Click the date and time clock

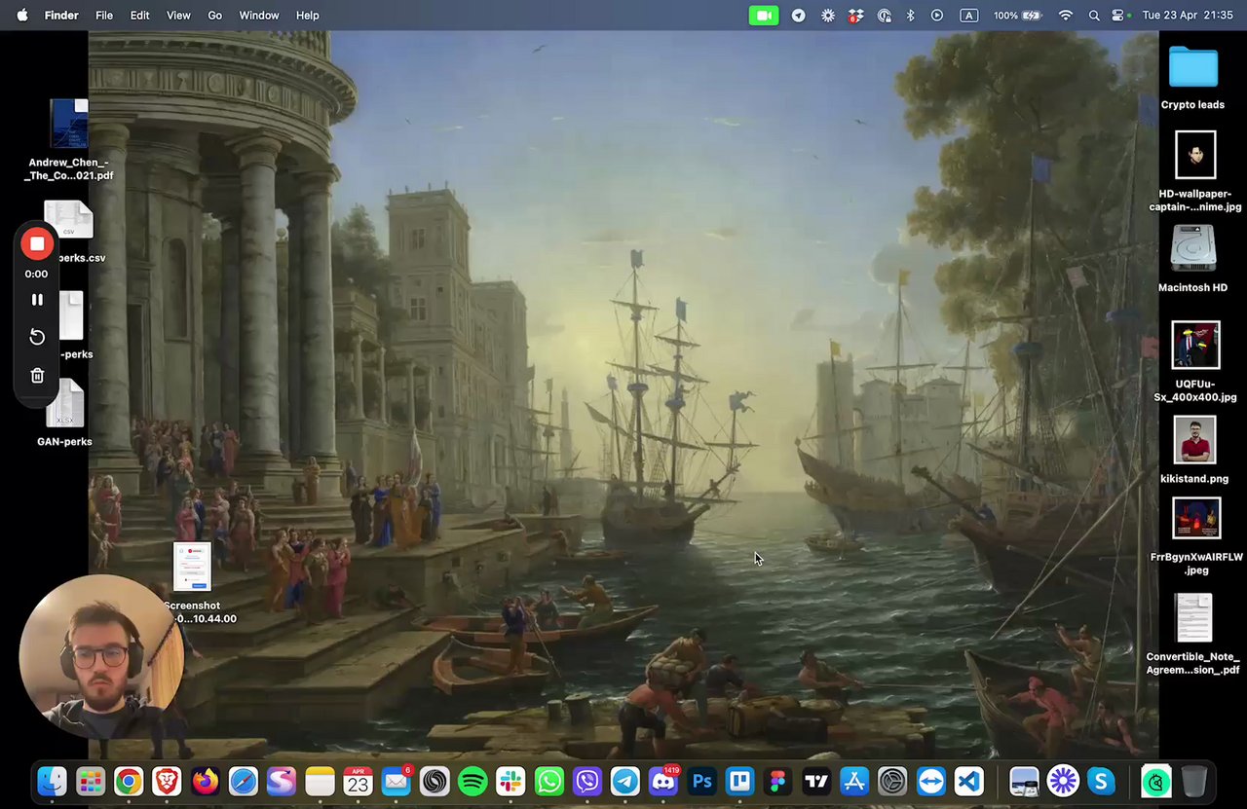point(1188,16)
